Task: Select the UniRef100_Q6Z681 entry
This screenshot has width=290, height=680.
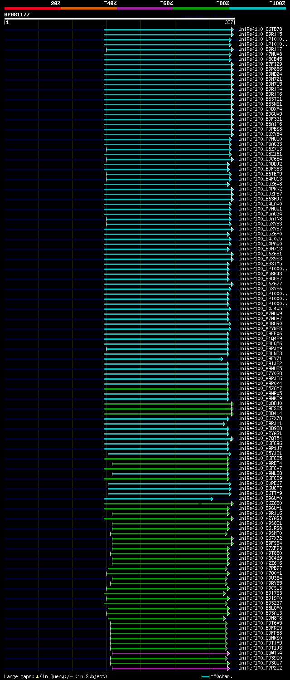Action: (260, 254)
